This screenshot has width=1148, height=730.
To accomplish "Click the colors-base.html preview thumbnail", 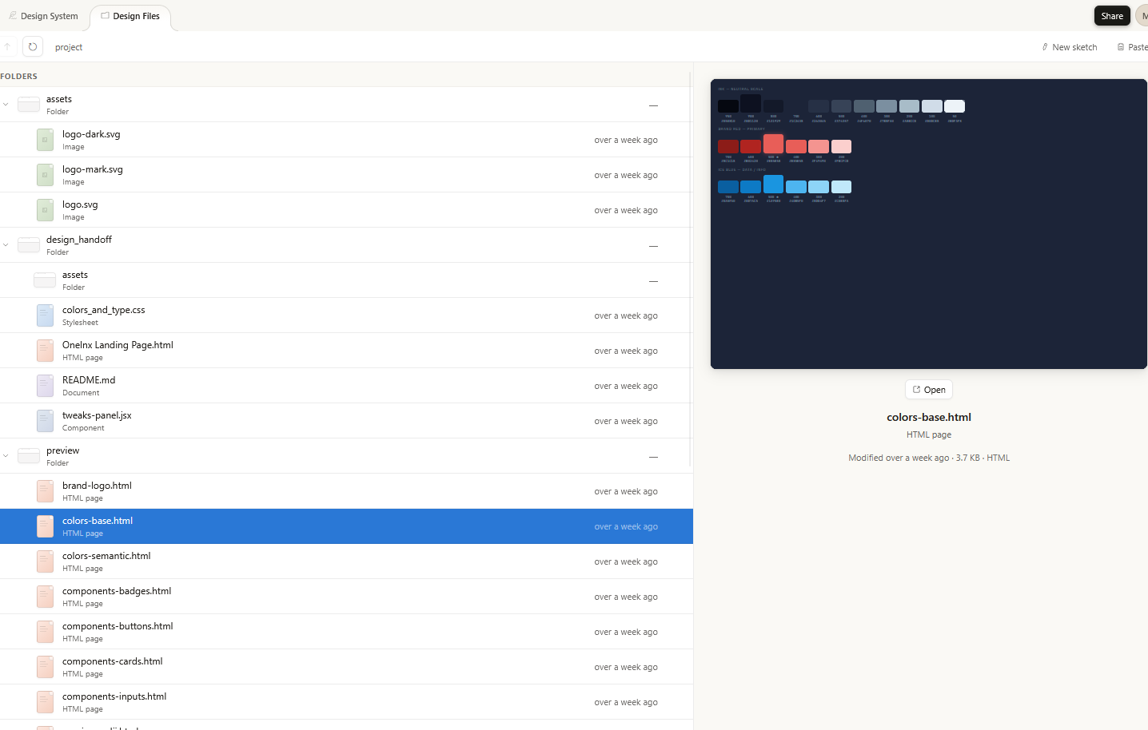I will coord(929,224).
